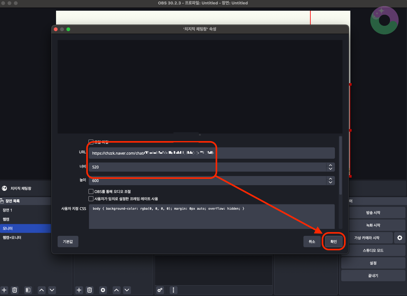Image resolution: width=407 pixels, height=296 pixels.
Task: Click the 기본값 defaults button
Action: point(68,242)
